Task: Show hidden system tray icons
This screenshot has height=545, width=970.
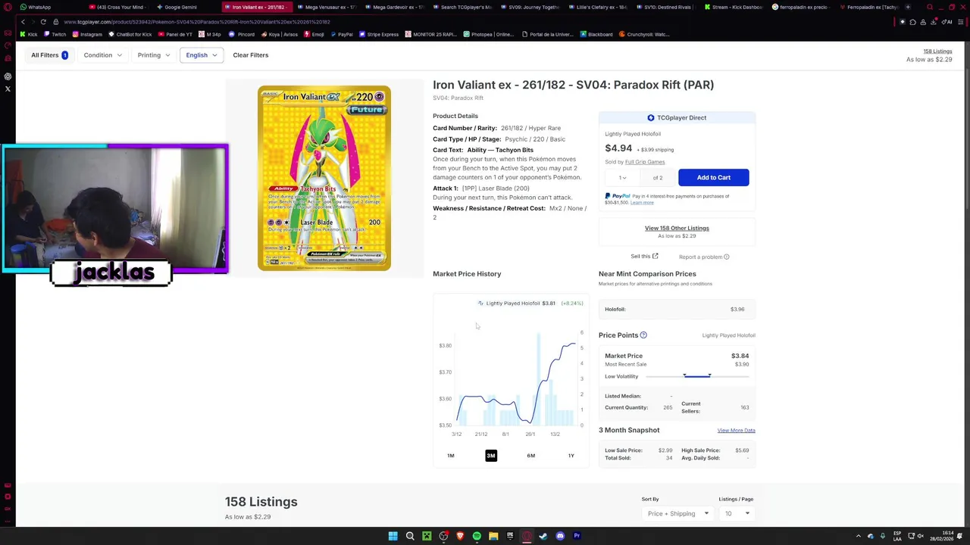Action: coord(859,536)
